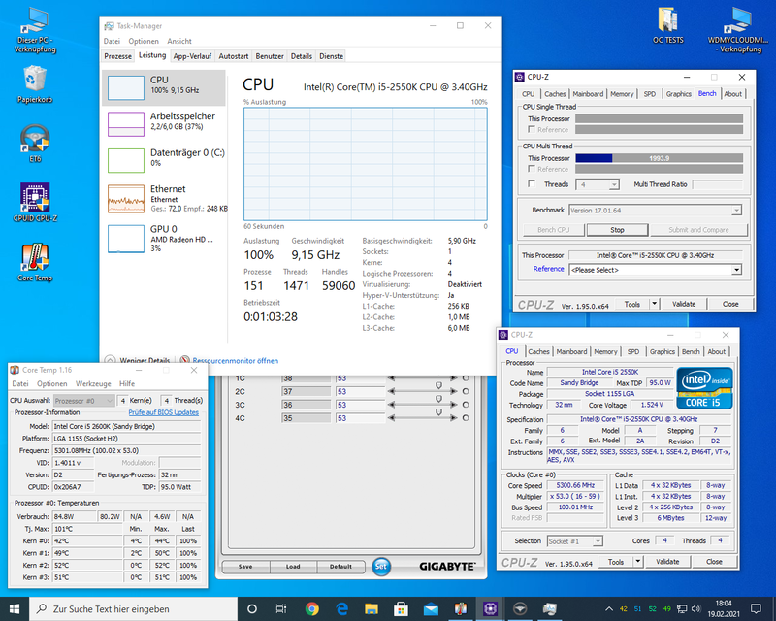Screen dimensions: 776x621
Task: Open Benchmark version dropdown
Action: (x=736, y=210)
